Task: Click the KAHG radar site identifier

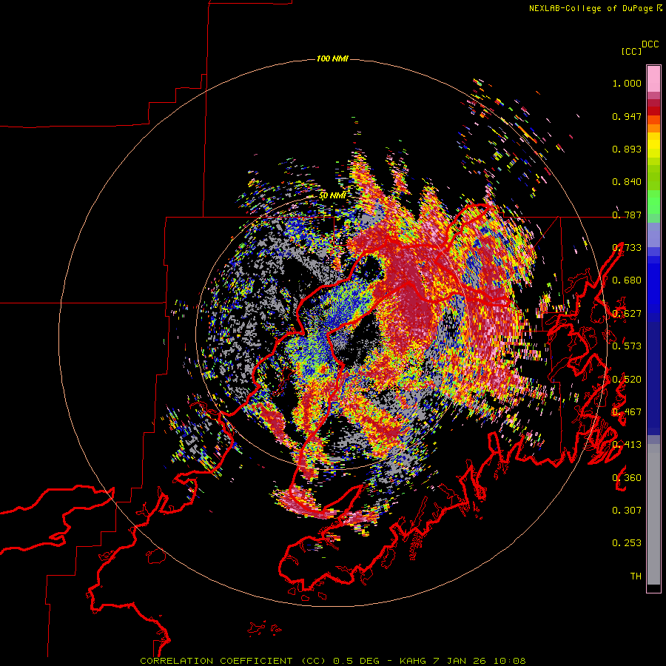Action: pos(413,661)
